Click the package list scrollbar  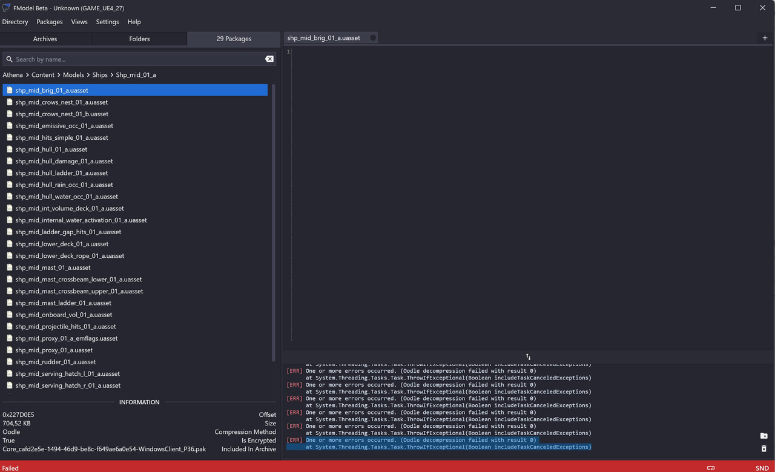273,224
